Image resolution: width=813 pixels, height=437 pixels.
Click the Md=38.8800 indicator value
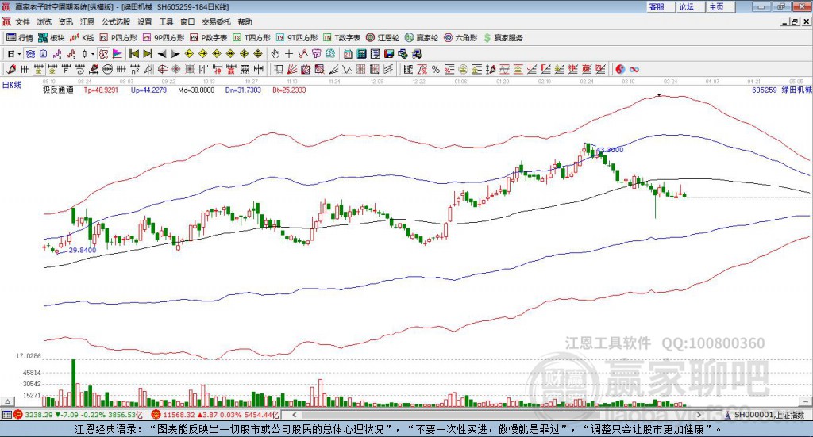tap(196, 90)
